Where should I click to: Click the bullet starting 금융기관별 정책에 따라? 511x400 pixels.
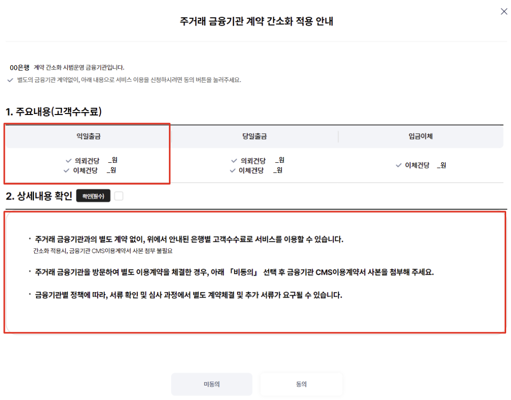(x=188, y=295)
